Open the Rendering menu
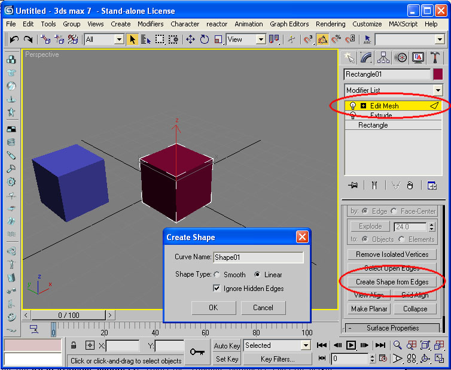This screenshot has height=370, width=451. point(331,24)
